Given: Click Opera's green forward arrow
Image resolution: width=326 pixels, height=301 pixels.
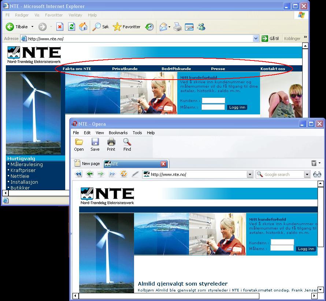Looking at the screenshot, I should (x=101, y=174).
